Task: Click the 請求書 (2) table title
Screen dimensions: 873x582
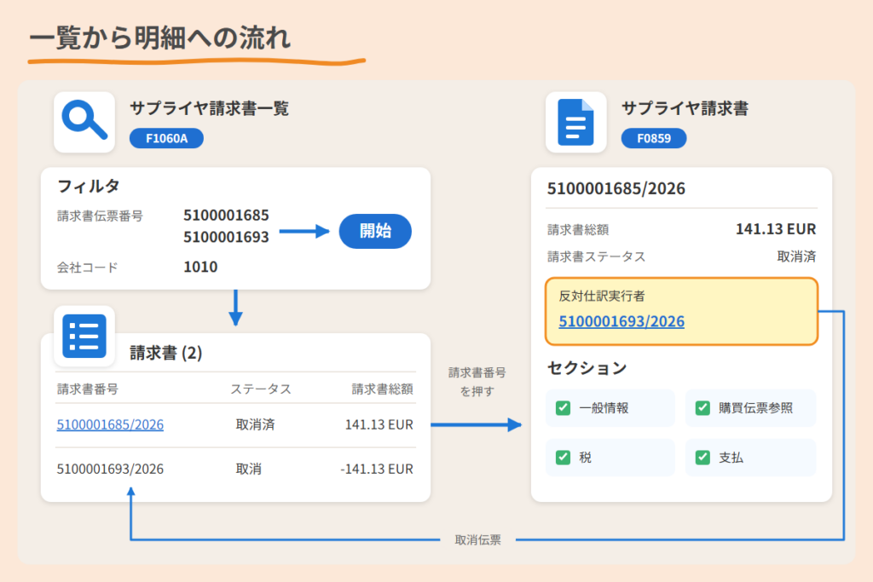Action: coord(166,353)
